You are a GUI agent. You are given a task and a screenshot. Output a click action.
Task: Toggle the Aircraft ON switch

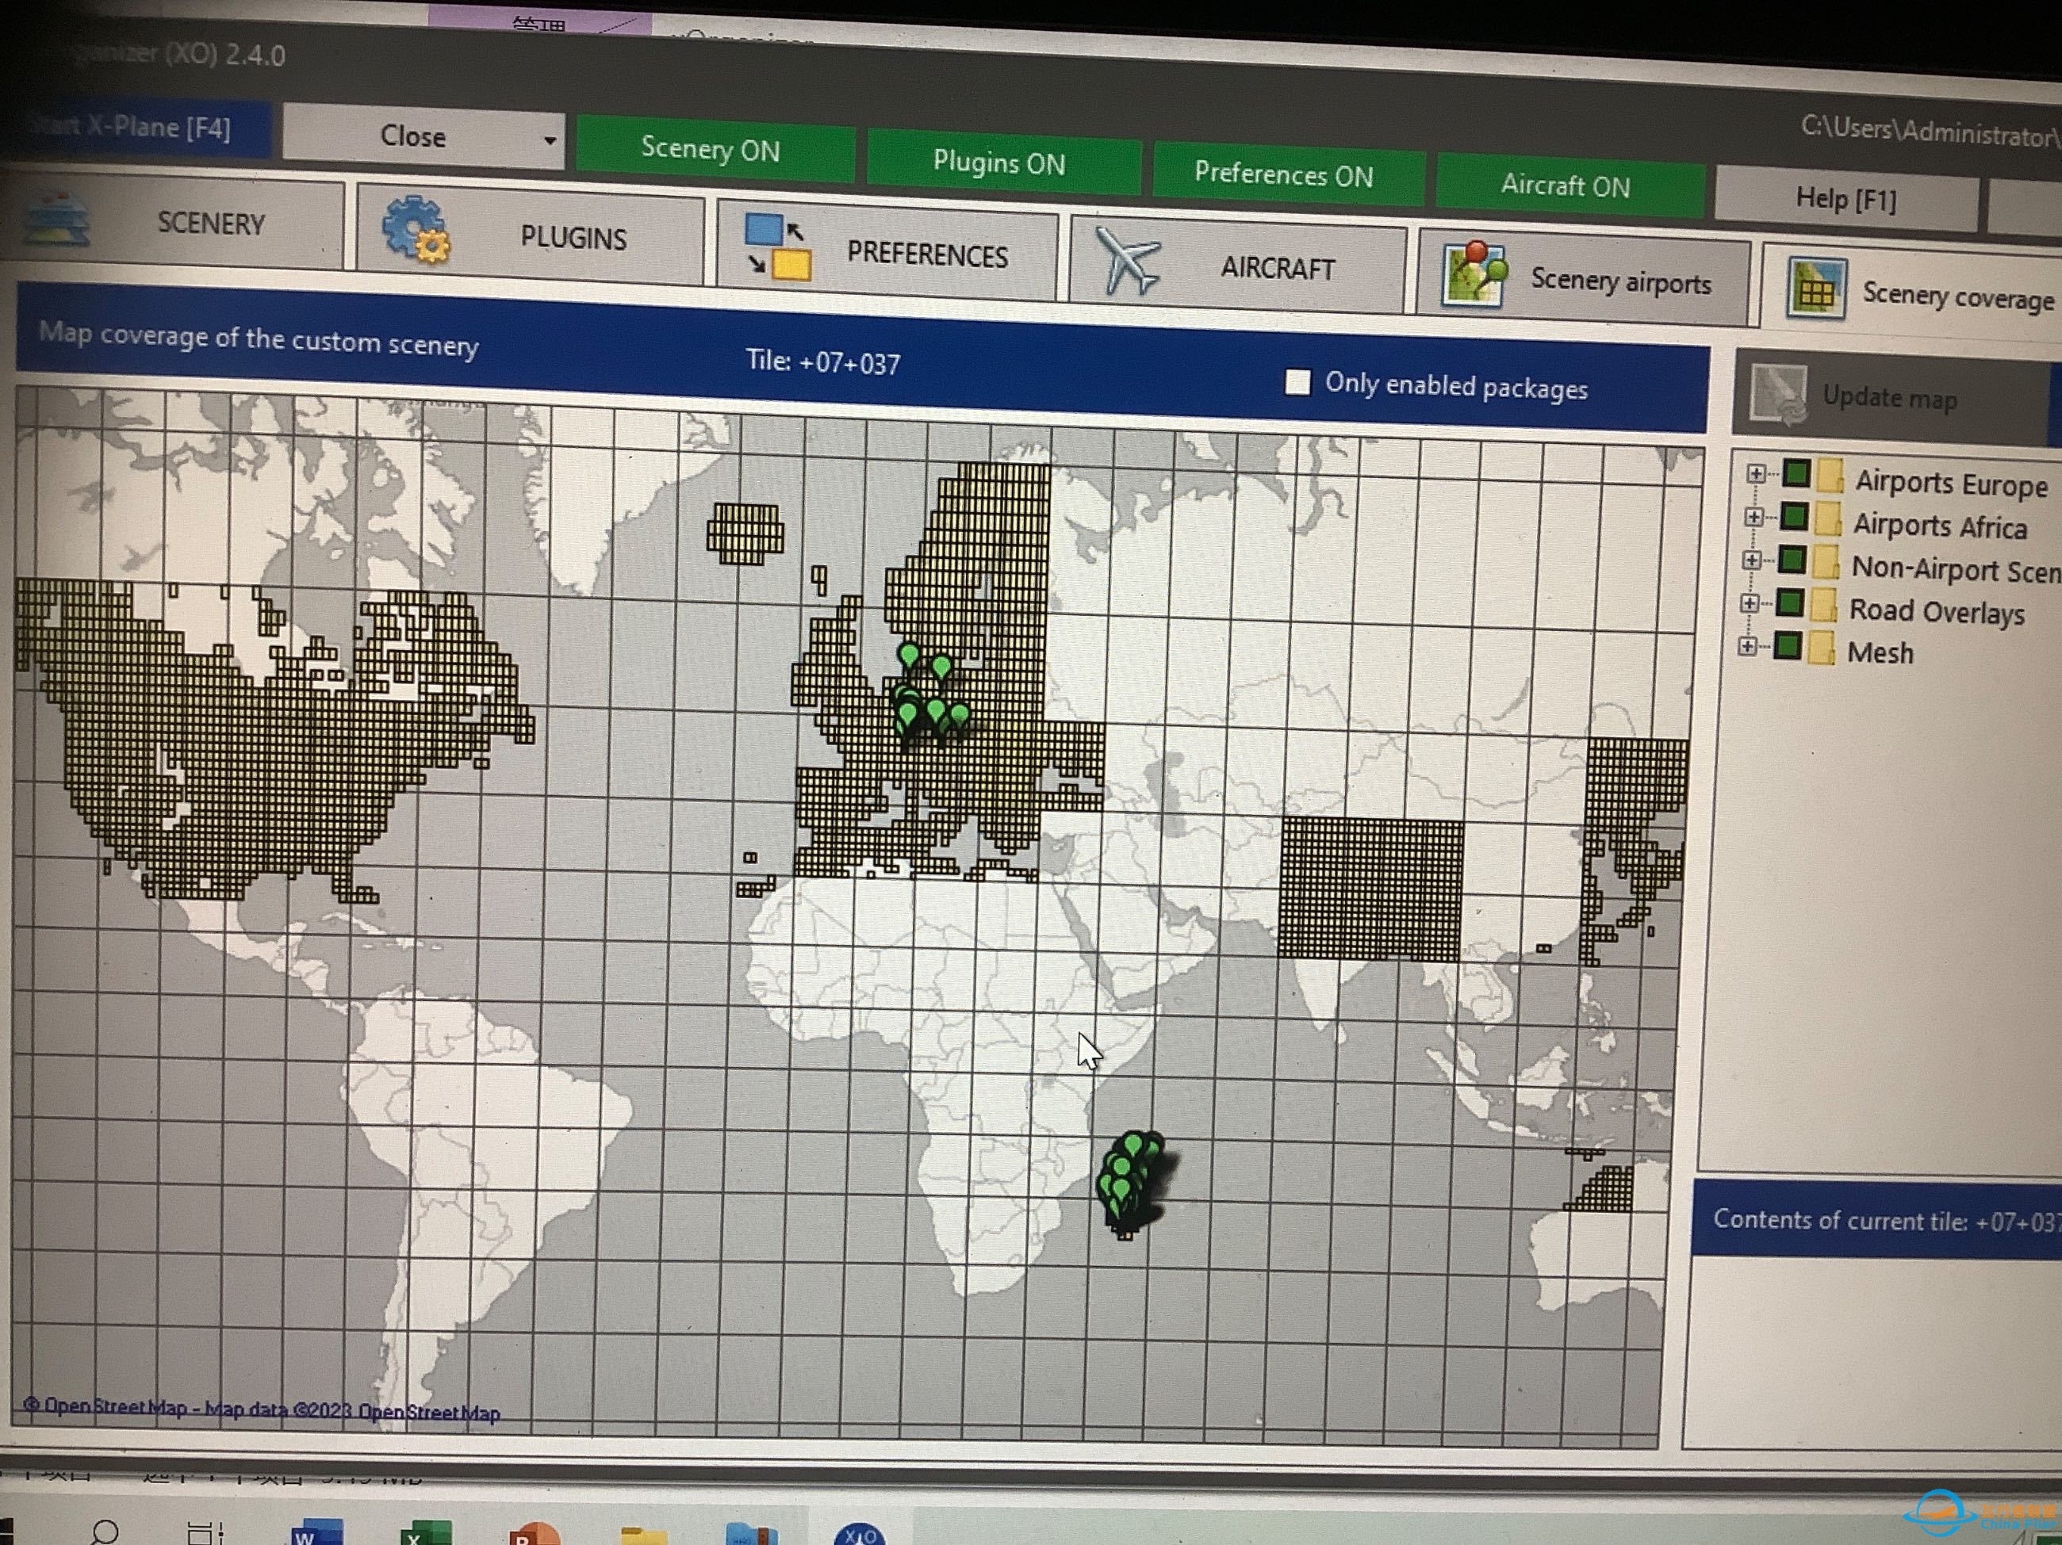click(1569, 185)
